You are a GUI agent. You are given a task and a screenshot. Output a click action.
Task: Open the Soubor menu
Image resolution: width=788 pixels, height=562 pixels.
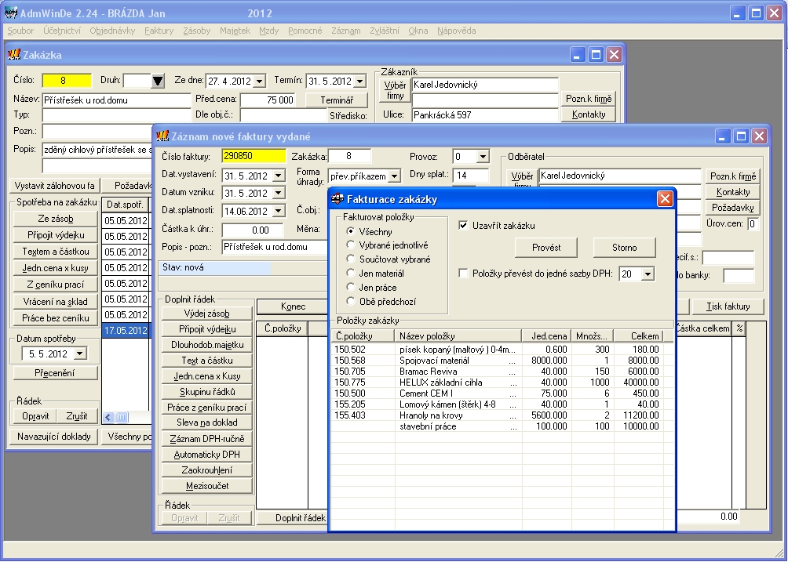pos(20,31)
